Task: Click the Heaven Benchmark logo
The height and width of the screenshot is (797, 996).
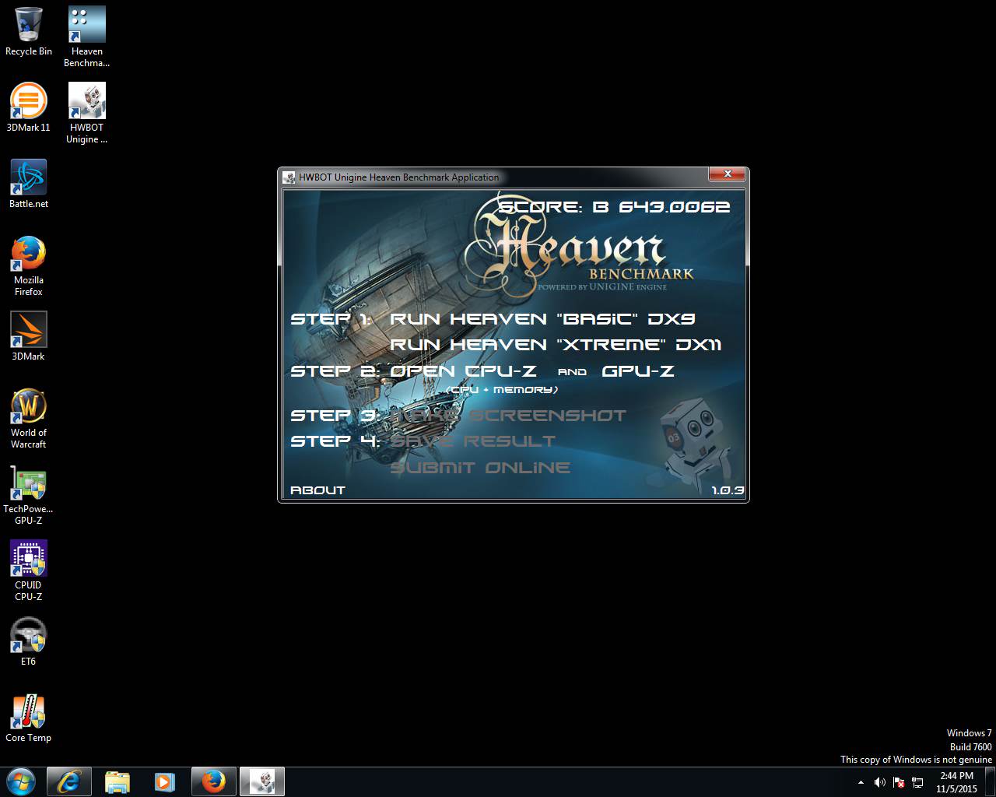Action: pyautogui.click(x=579, y=247)
